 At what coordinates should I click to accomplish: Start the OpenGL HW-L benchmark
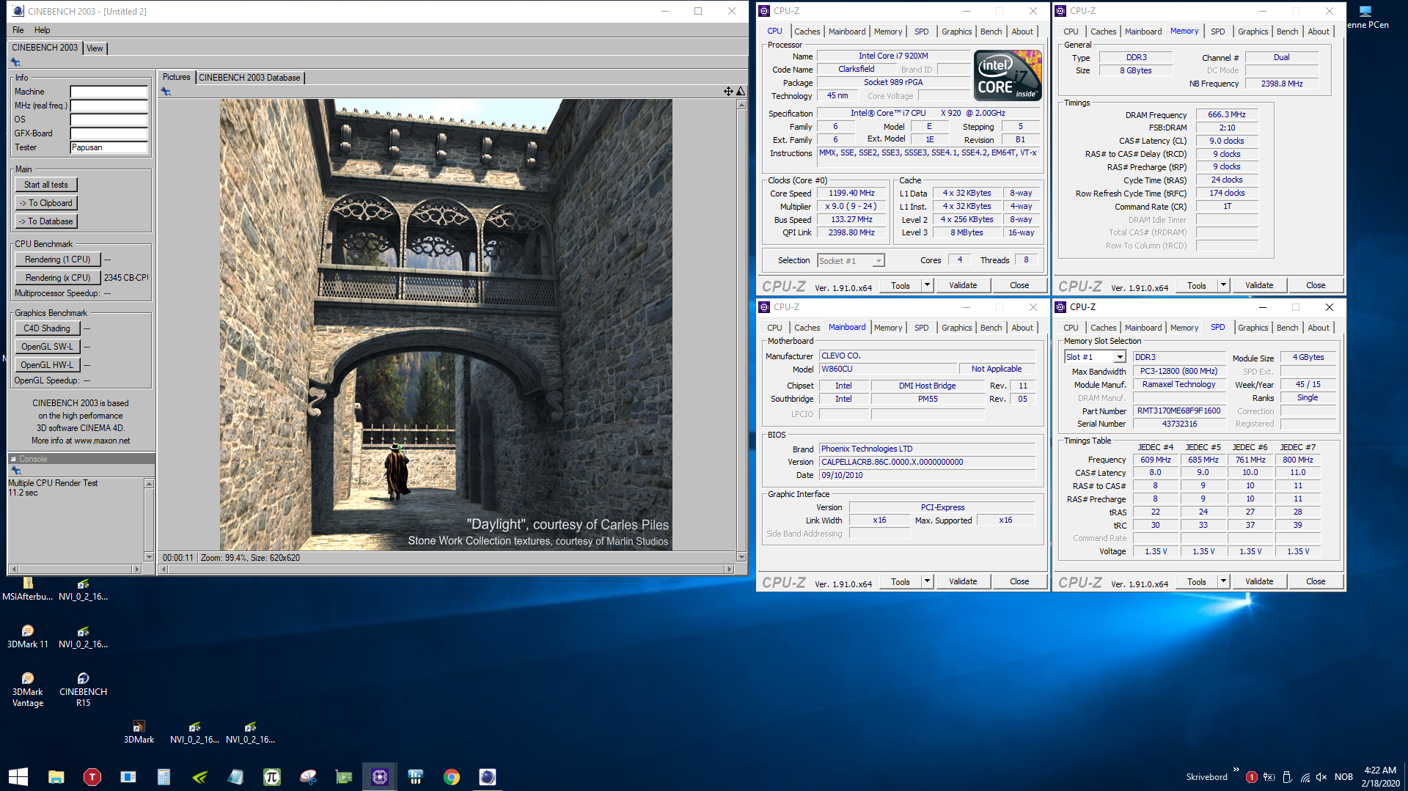pyautogui.click(x=47, y=365)
